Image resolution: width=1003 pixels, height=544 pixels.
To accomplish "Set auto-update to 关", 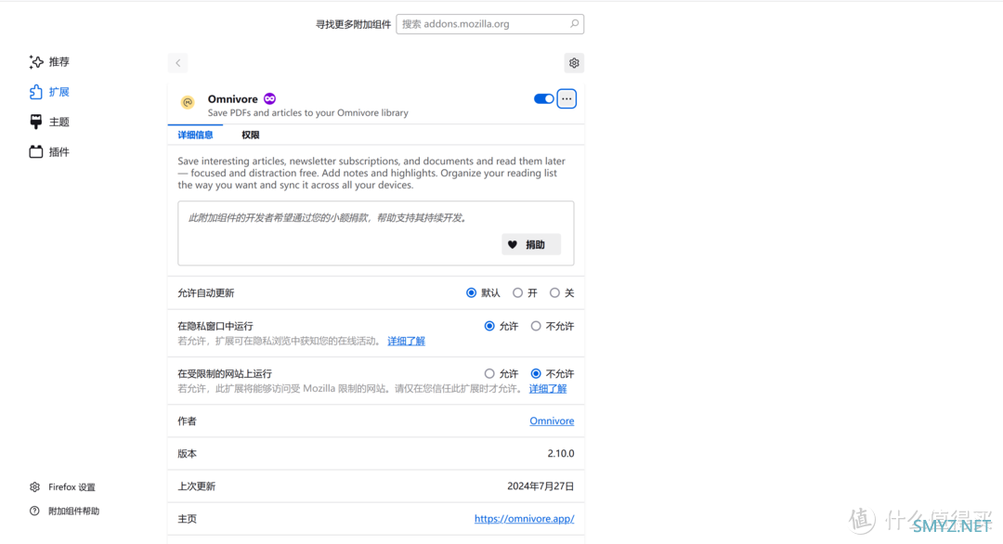I will tap(554, 292).
